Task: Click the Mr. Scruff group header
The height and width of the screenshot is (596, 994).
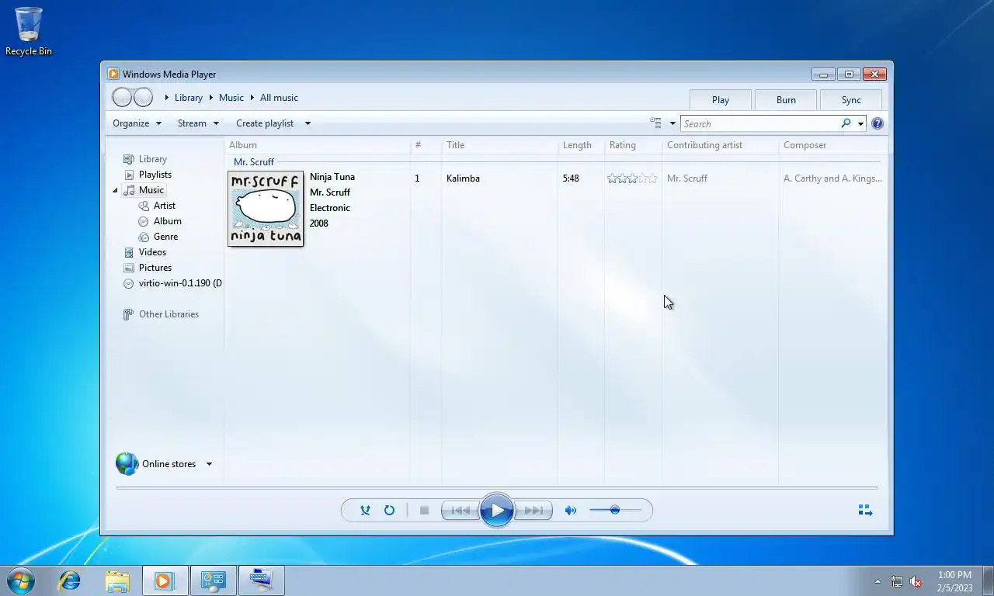Action: click(x=254, y=162)
